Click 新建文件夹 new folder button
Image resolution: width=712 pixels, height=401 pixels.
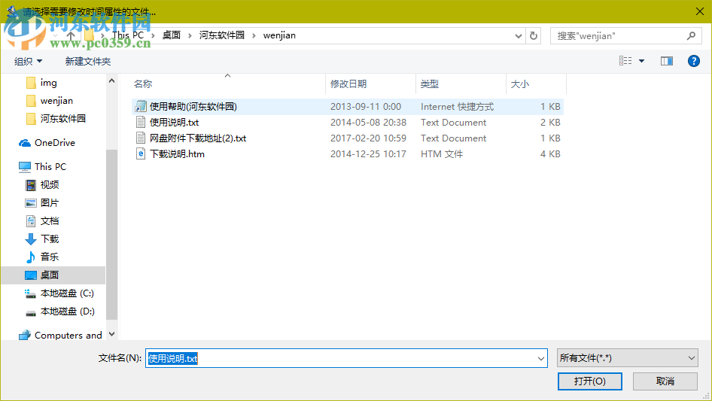point(88,61)
